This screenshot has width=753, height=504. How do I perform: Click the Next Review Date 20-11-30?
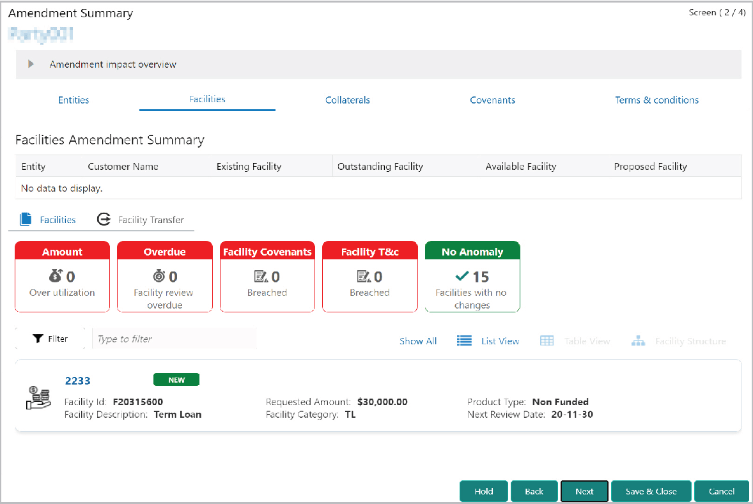(572, 414)
